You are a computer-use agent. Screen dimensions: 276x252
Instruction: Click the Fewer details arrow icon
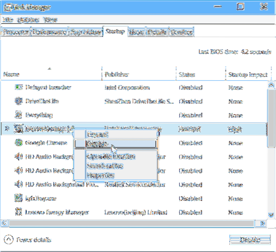coord(8,239)
